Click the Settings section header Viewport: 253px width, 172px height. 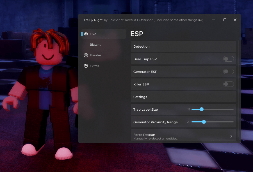point(183,97)
